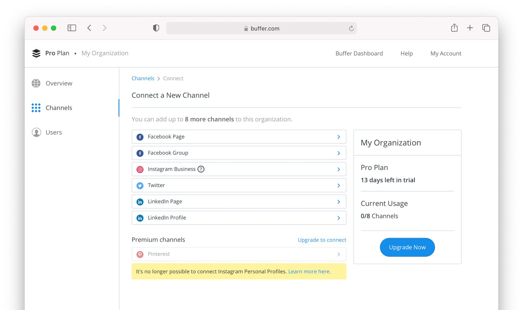Open the Instagram Business help question mark
This screenshot has width=523, height=310.
tap(201, 169)
